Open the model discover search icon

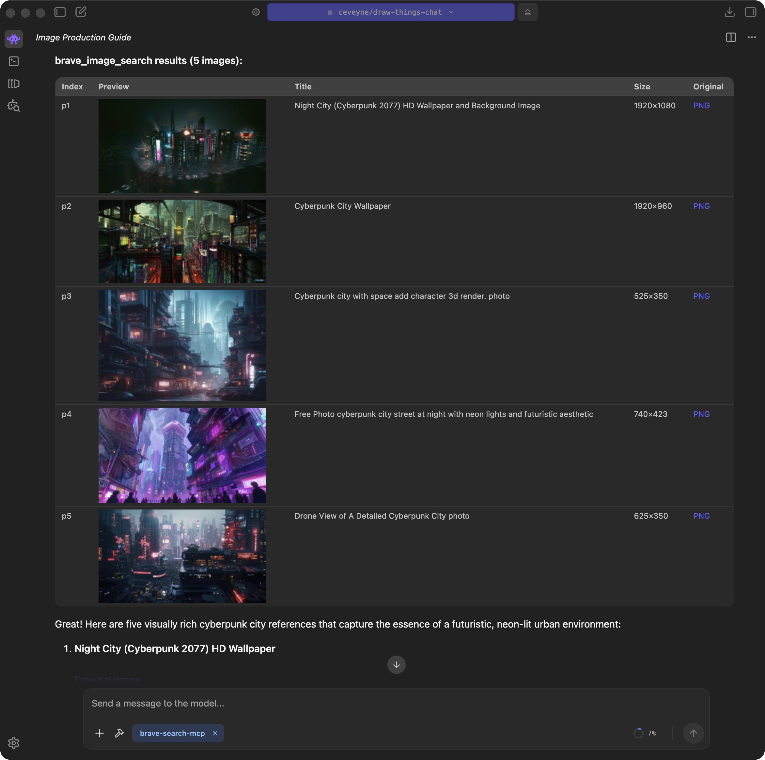pyautogui.click(x=13, y=106)
